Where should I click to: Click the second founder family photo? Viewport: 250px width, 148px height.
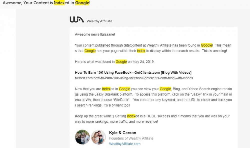pyautogui.click(x=98, y=137)
